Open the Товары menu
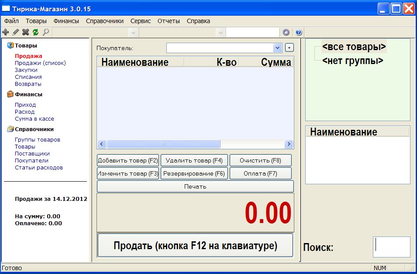 [x=36, y=21]
